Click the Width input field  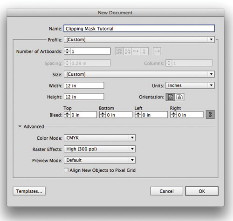(84, 85)
